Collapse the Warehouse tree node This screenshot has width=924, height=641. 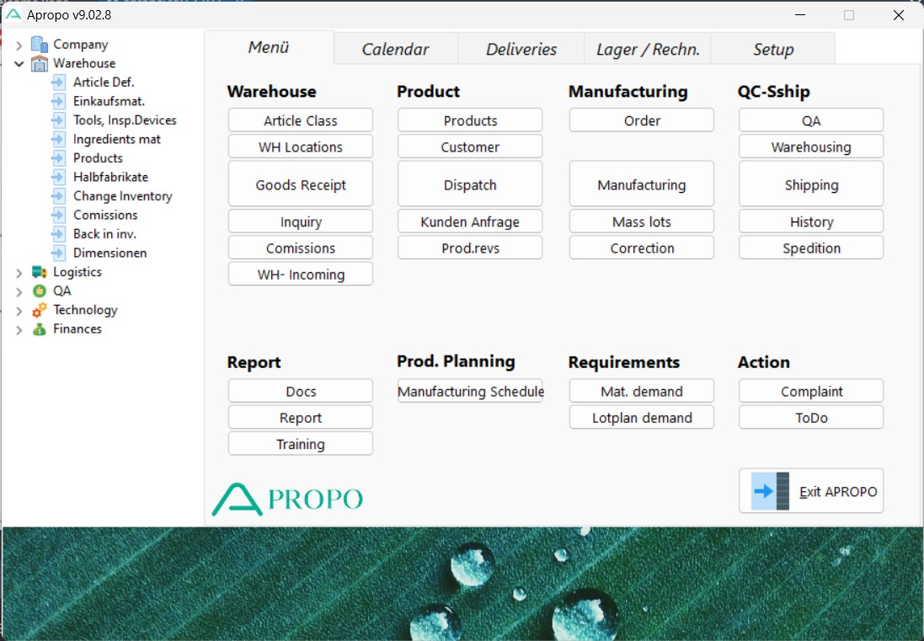tap(19, 64)
